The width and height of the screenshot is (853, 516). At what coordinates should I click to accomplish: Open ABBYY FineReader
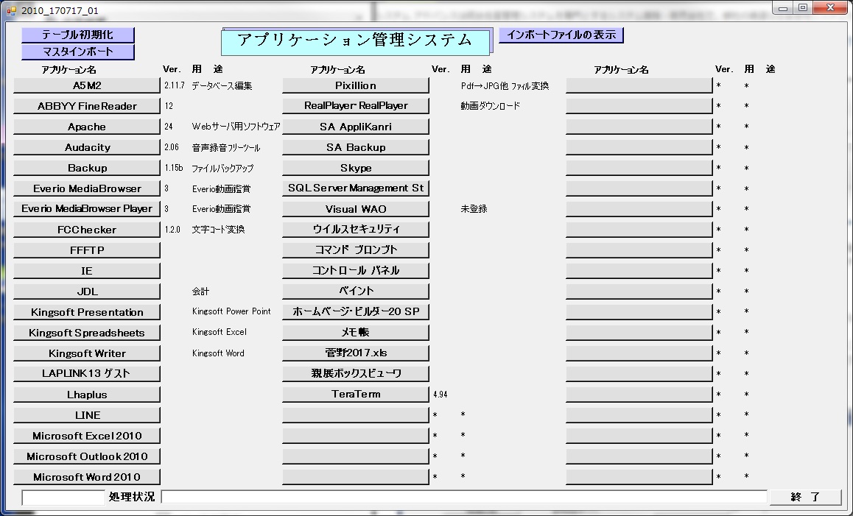pyautogui.click(x=87, y=106)
